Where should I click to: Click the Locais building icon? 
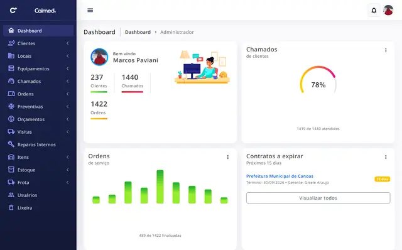tap(11, 56)
